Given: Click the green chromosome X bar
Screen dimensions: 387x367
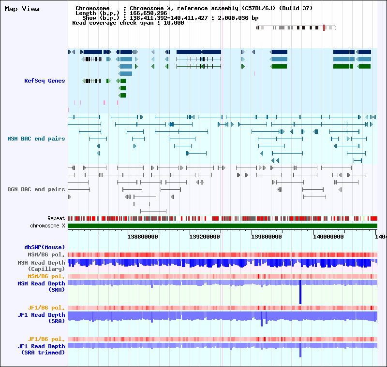Looking at the screenshot, I should (223, 226).
